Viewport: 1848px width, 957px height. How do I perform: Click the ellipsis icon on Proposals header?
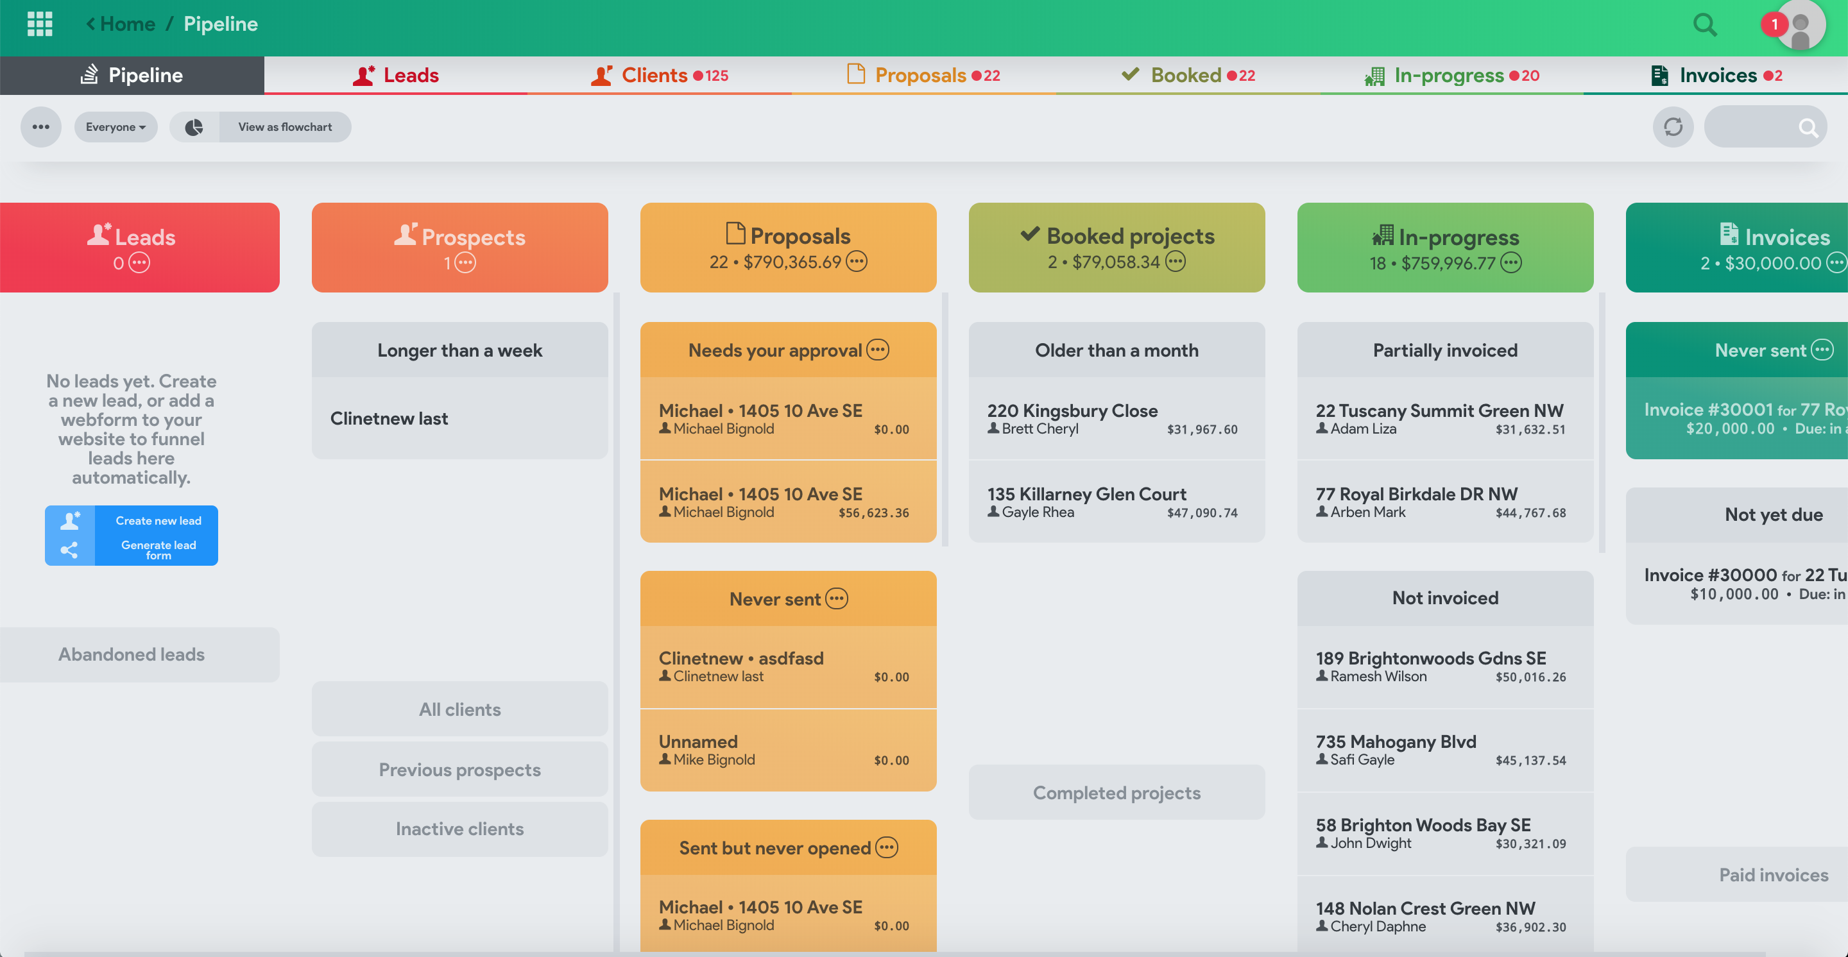pyautogui.click(x=857, y=262)
